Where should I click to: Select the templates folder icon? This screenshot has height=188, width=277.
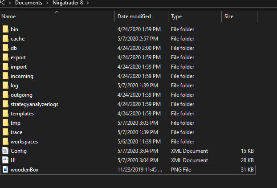coord(5,114)
